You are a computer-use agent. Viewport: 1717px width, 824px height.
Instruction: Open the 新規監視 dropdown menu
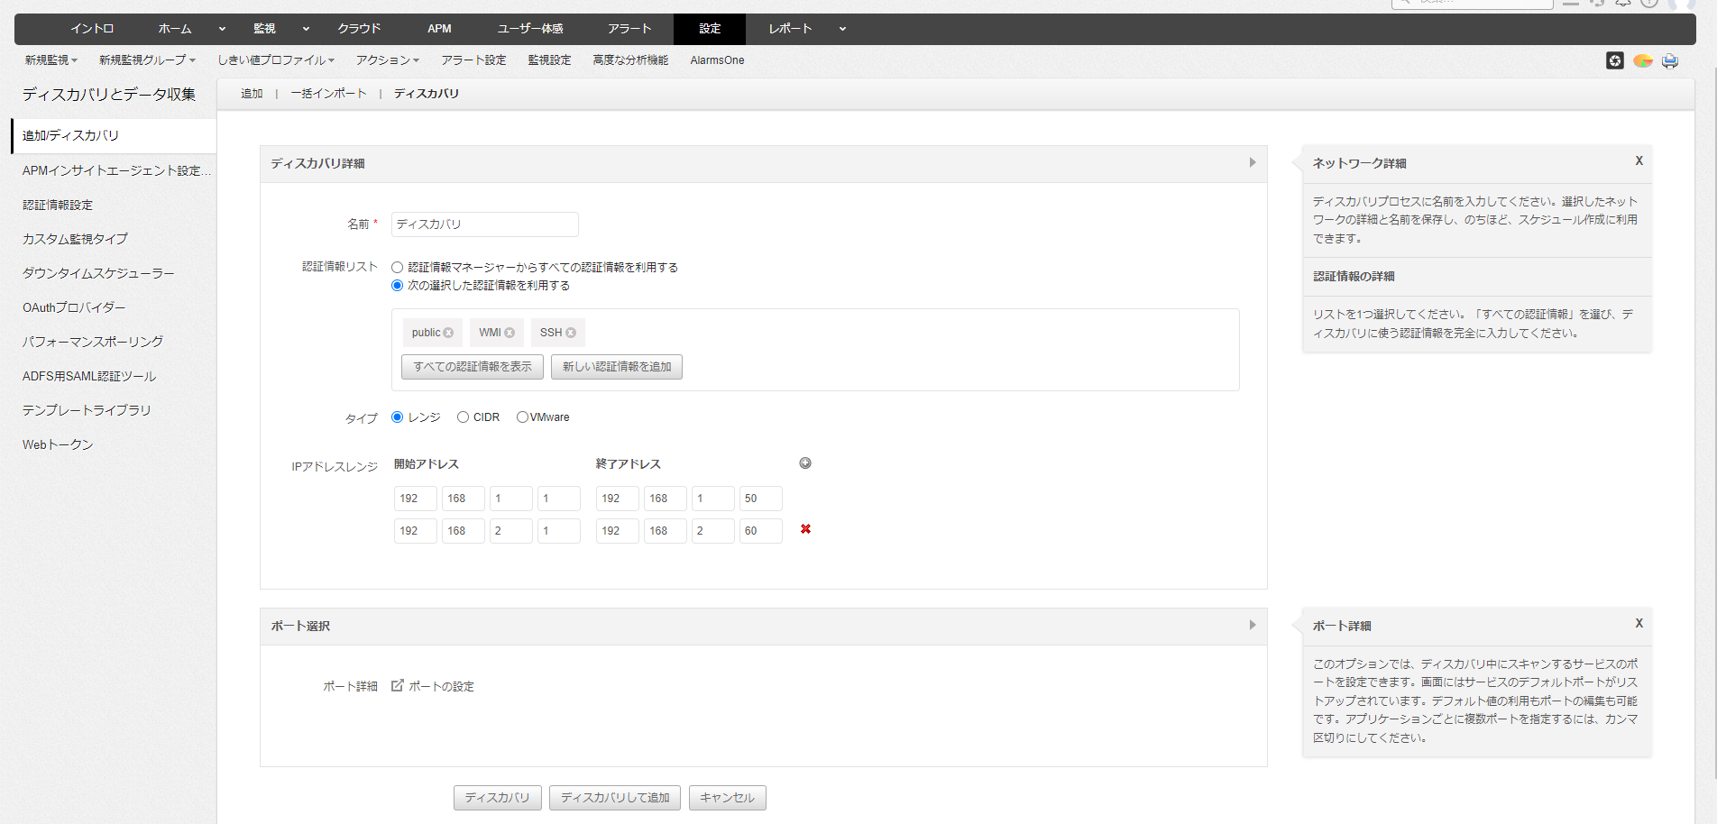tap(50, 60)
